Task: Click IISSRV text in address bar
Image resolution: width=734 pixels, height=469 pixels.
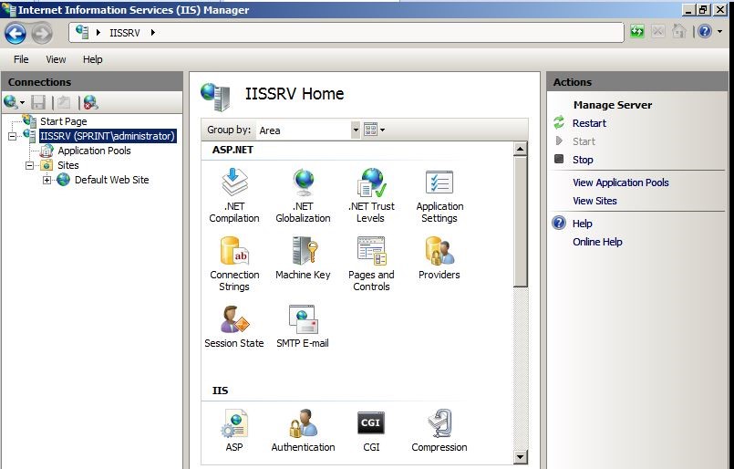Action: coord(125,32)
